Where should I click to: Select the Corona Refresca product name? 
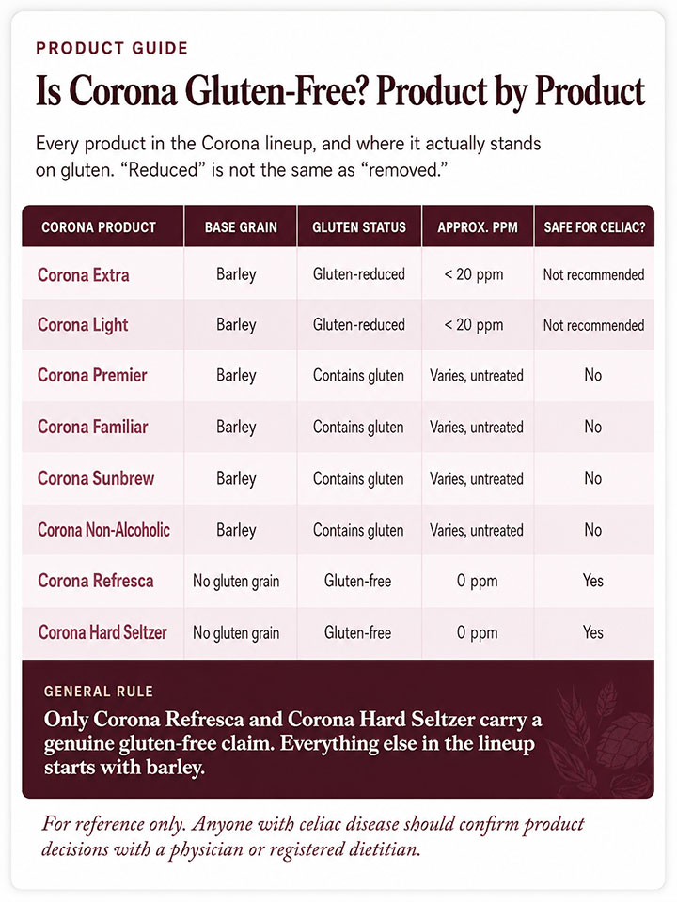pos(96,581)
